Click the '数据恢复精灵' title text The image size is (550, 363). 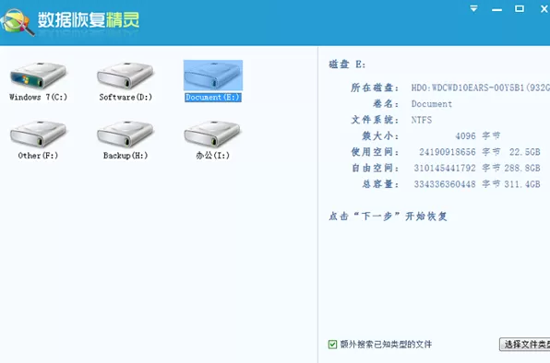click(x=89, y=19)
